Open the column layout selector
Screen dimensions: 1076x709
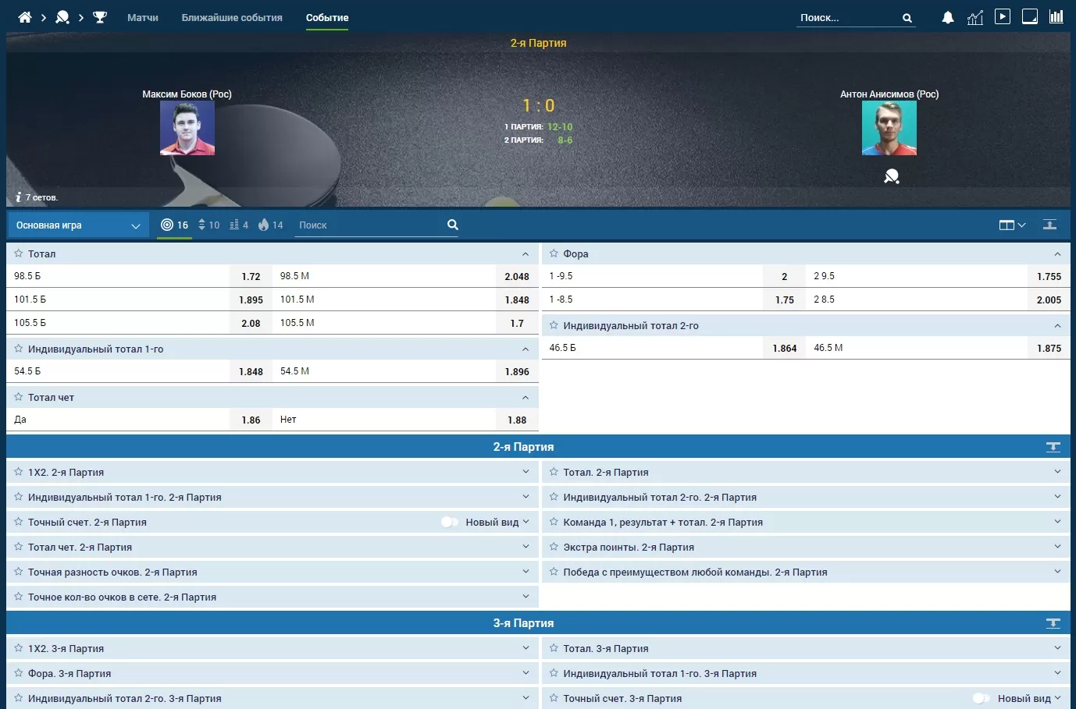(x=1012, y=225)
